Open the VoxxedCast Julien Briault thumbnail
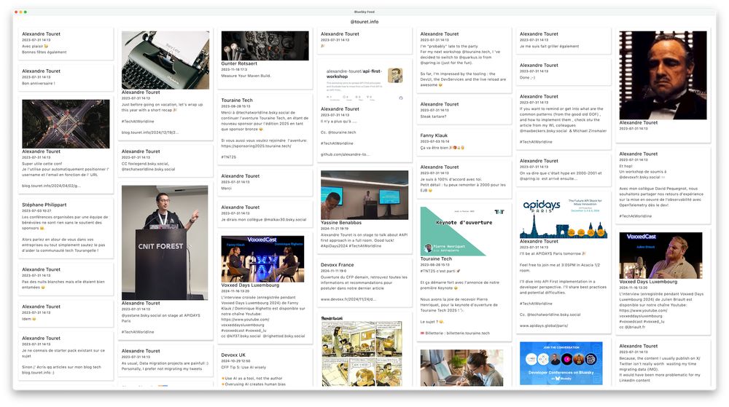 pos(660,256)
